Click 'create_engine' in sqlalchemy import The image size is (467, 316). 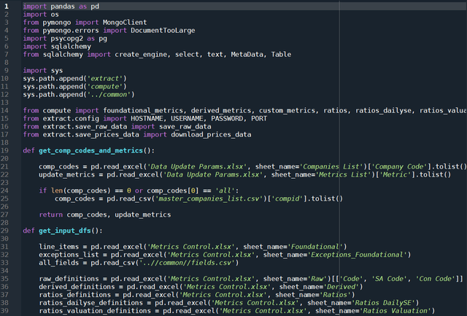point(141,55)
